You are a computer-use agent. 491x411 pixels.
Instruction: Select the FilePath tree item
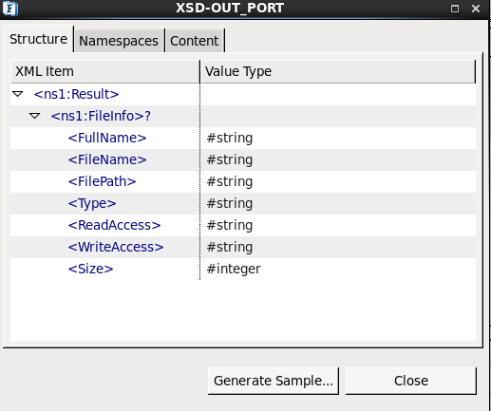coord(102,181)
